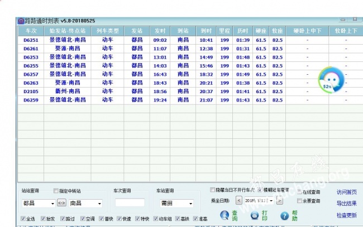Toggle the 模糊站名查询 checkbox
The width and height of the screenshot is (363, 227).
click(x=260, y=190)
